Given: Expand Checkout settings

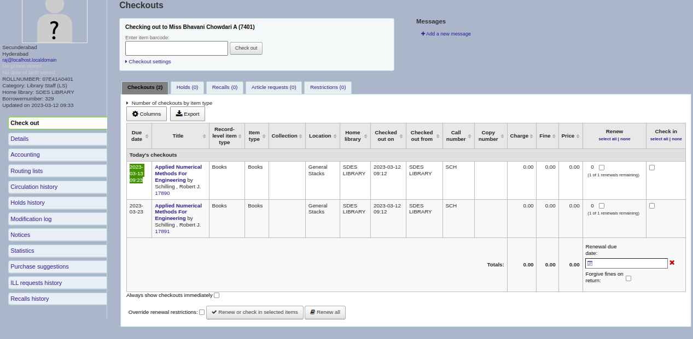Looking at the screenshot, I should pos(149,62).
